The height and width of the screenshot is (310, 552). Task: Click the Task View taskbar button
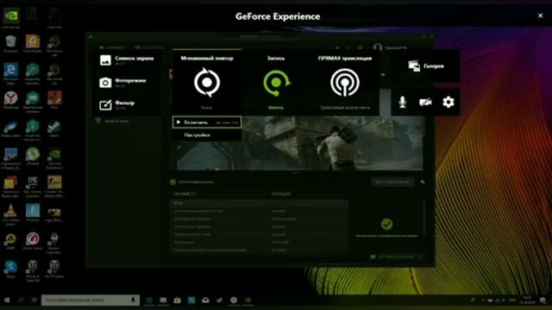coord(34,301)
